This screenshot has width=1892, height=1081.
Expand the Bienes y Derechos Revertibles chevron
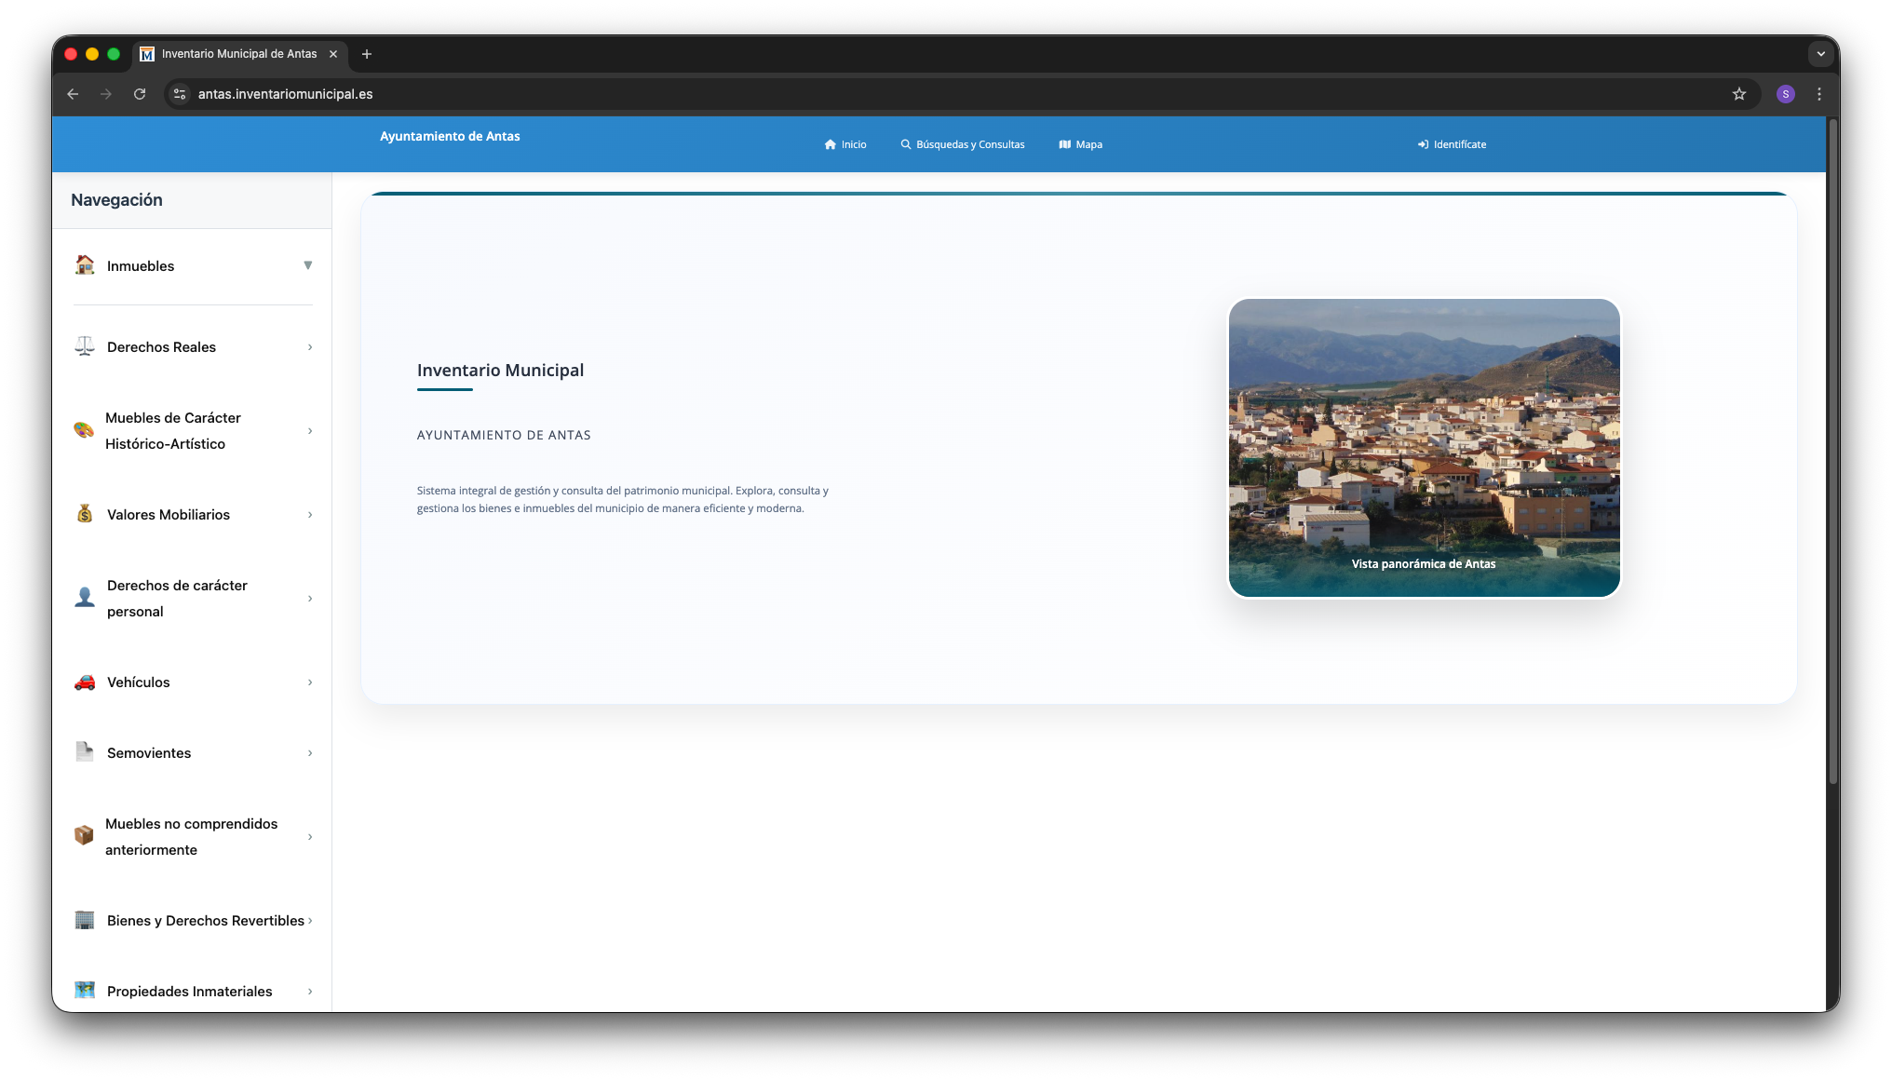click(311, 920)
